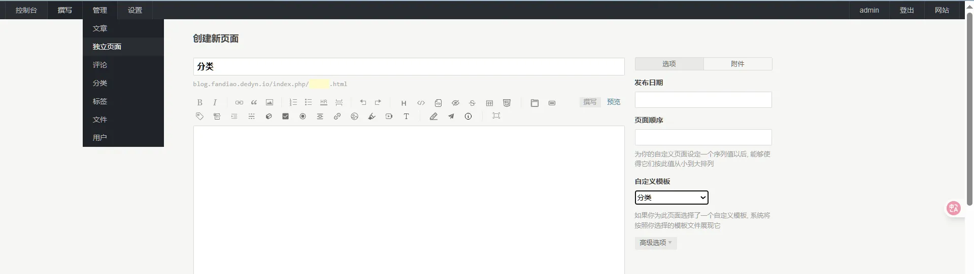Open the pencil drawing tool icon
Image resolution: width=974 pixels, height=274 pixels.
pyautogui.click(x=434, y=116)
